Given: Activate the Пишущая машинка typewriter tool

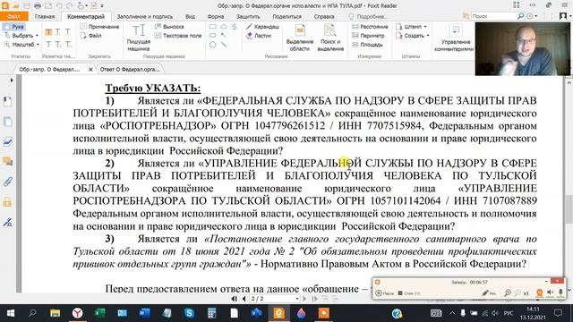Looking at the screenshot, I should point(139,38).
